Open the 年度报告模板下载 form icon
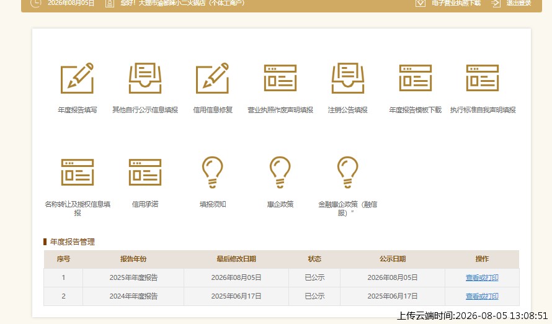Viewport: 552px width, 324px height. (x=416, y=78)
